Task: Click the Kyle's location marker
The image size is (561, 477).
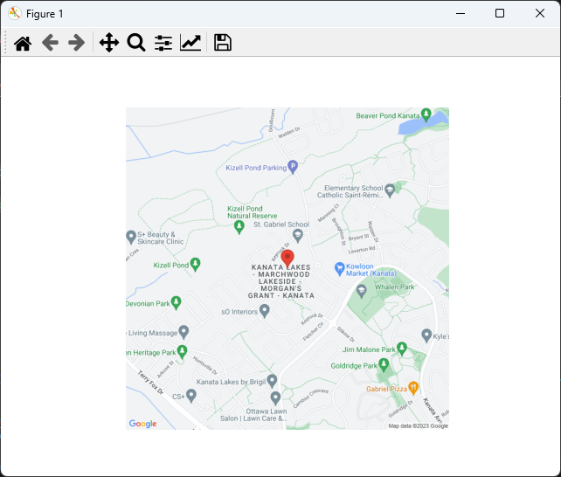Action: pyautogui.click(x=426, y=335)
